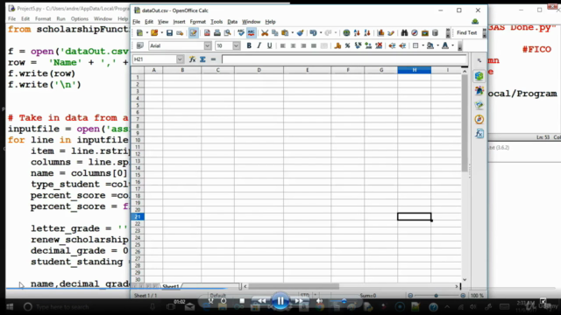Open Find & Replace binoculars icon
Screen dimensions: 561x315
point(404,33)
